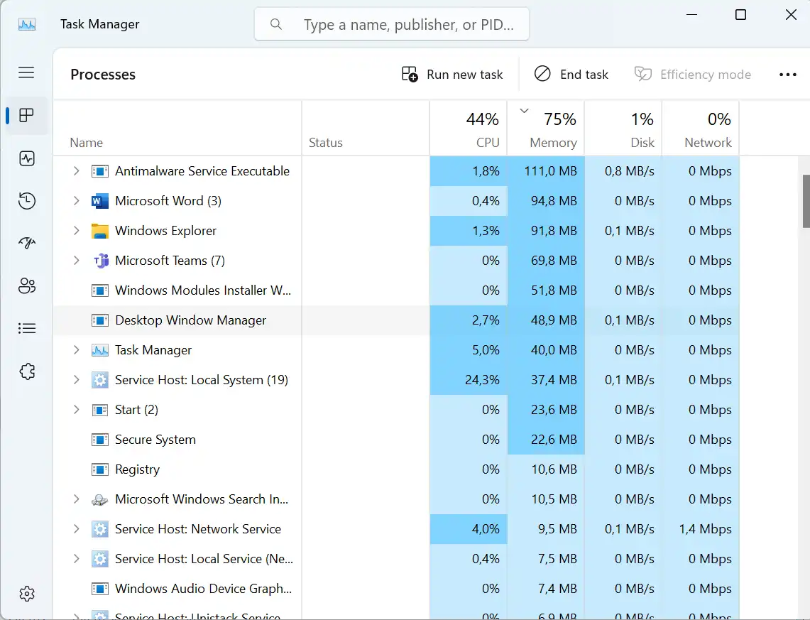Screen dimensions: 810x620
Task: Select the Desktop Window Manager row name
Action: pyautogui.click(x=190, y=320)
